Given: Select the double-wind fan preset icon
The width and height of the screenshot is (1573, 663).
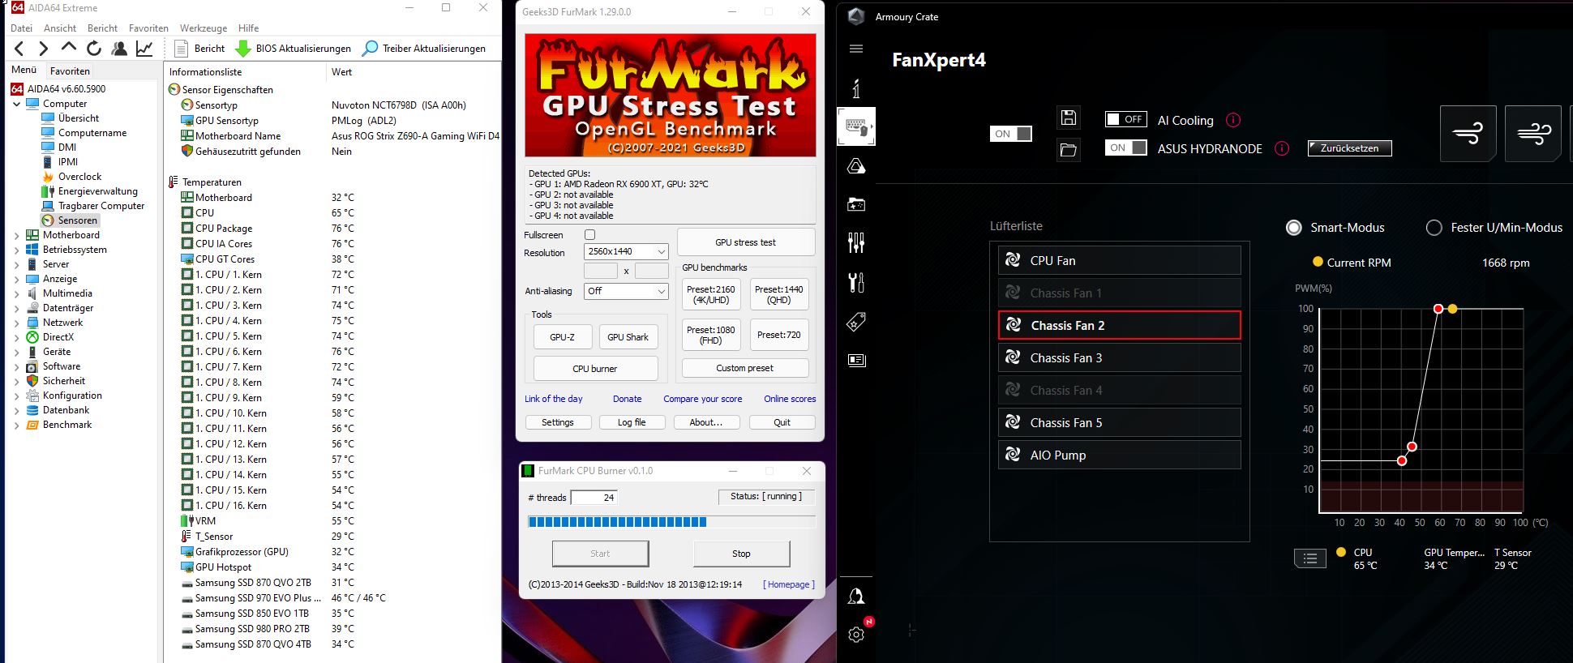Looking at the screenshot, I should pos(1533,133).
